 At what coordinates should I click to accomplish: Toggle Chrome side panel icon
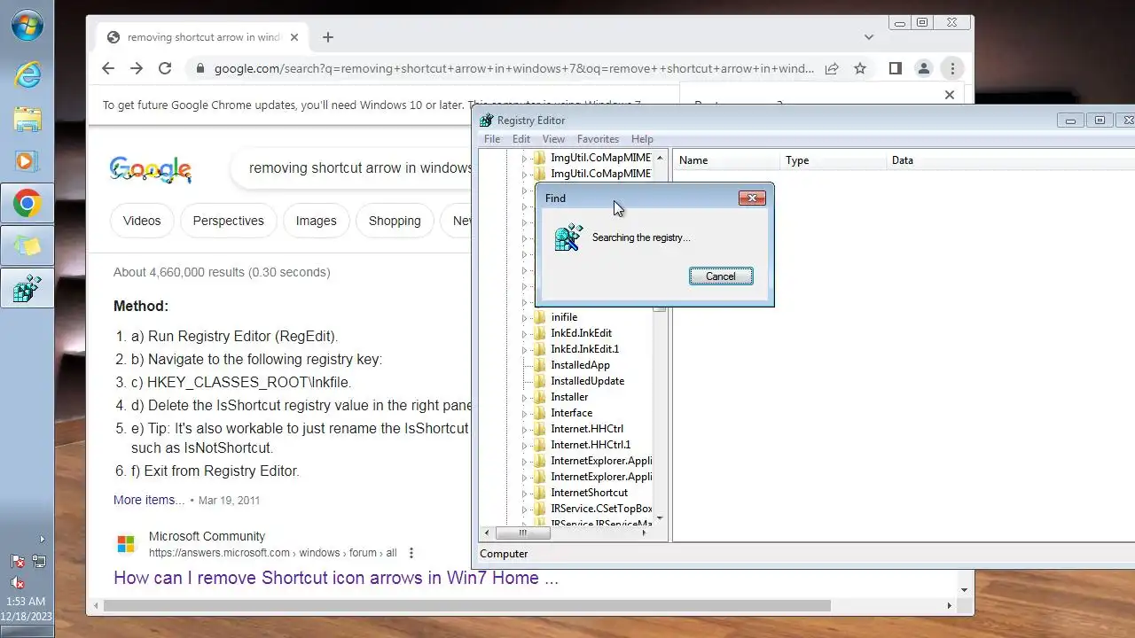[x=896, y=68]
